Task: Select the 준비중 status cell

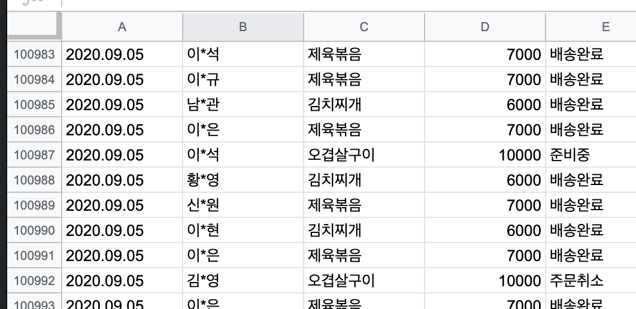Action: coord(590,155)
